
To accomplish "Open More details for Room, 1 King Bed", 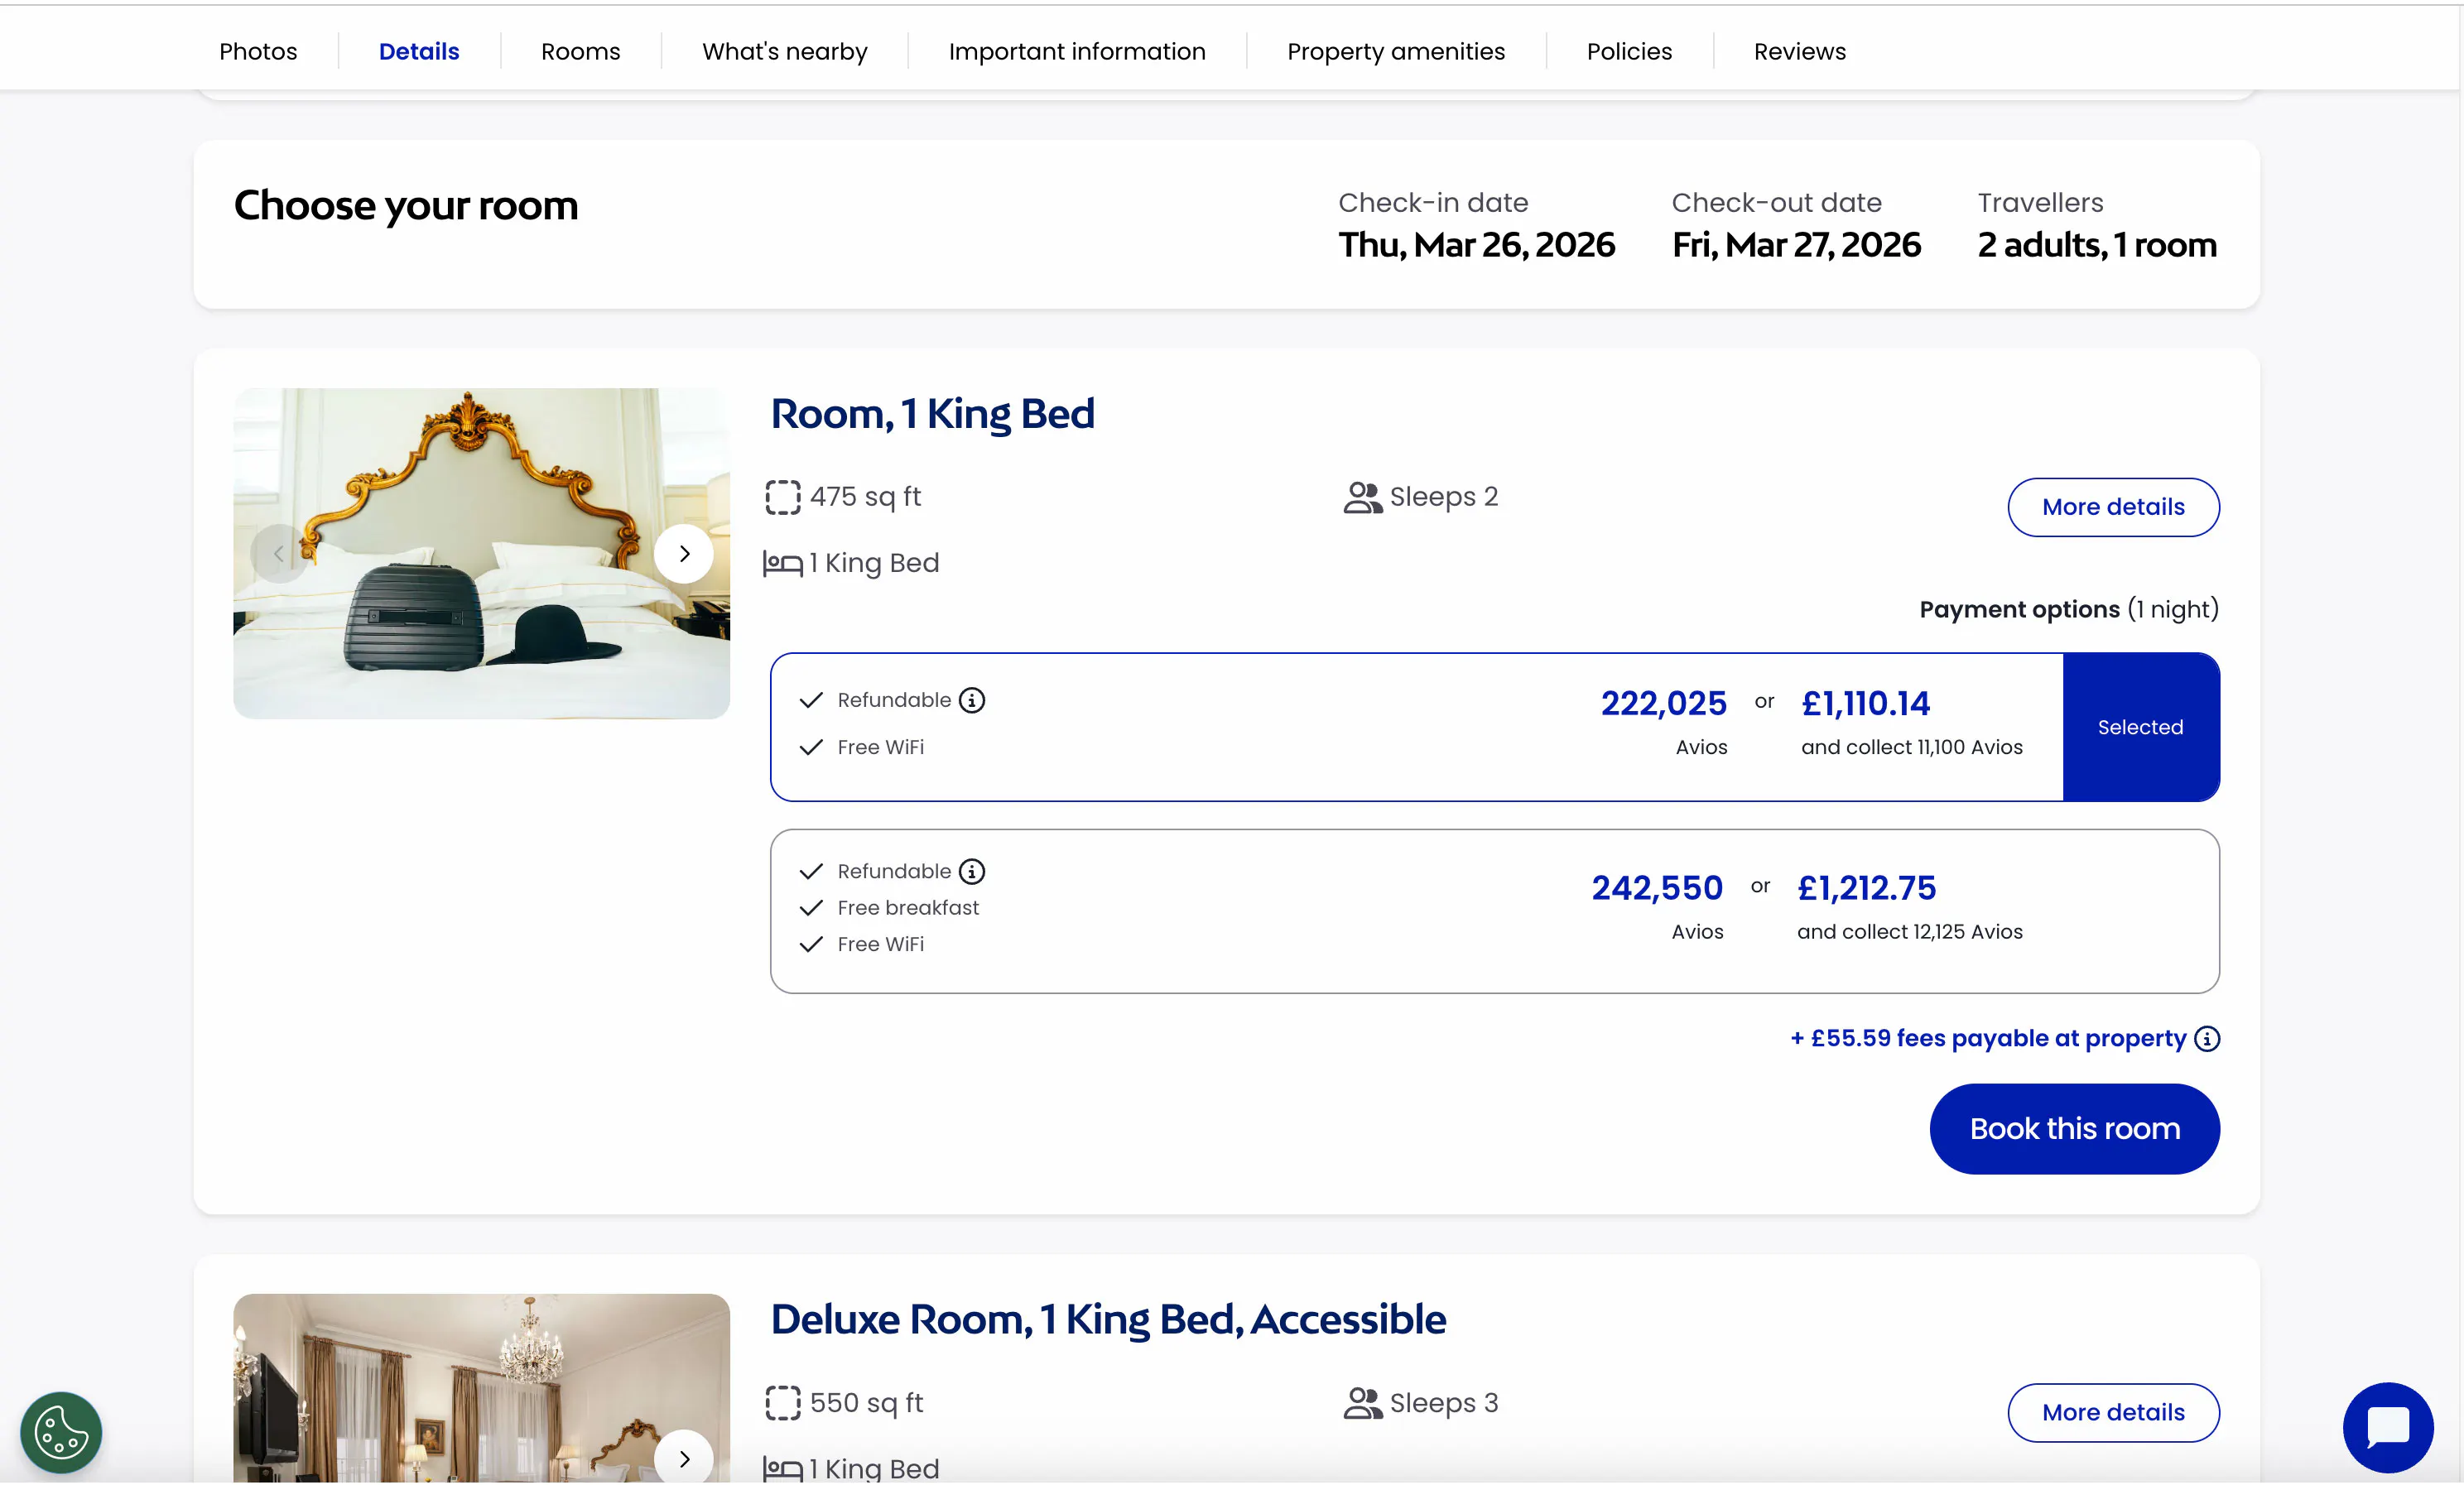I will 2112,507.
